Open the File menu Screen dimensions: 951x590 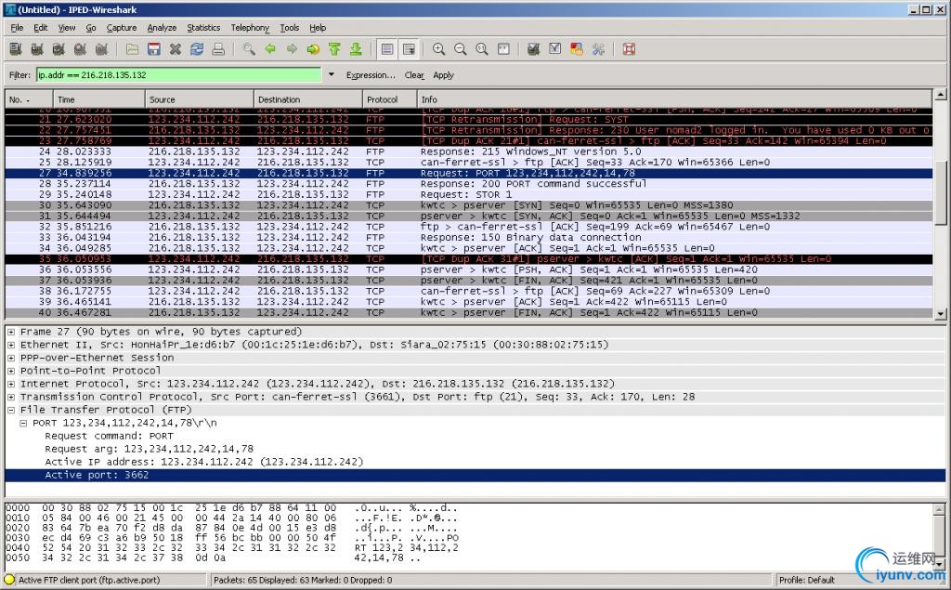coord(17,27)
